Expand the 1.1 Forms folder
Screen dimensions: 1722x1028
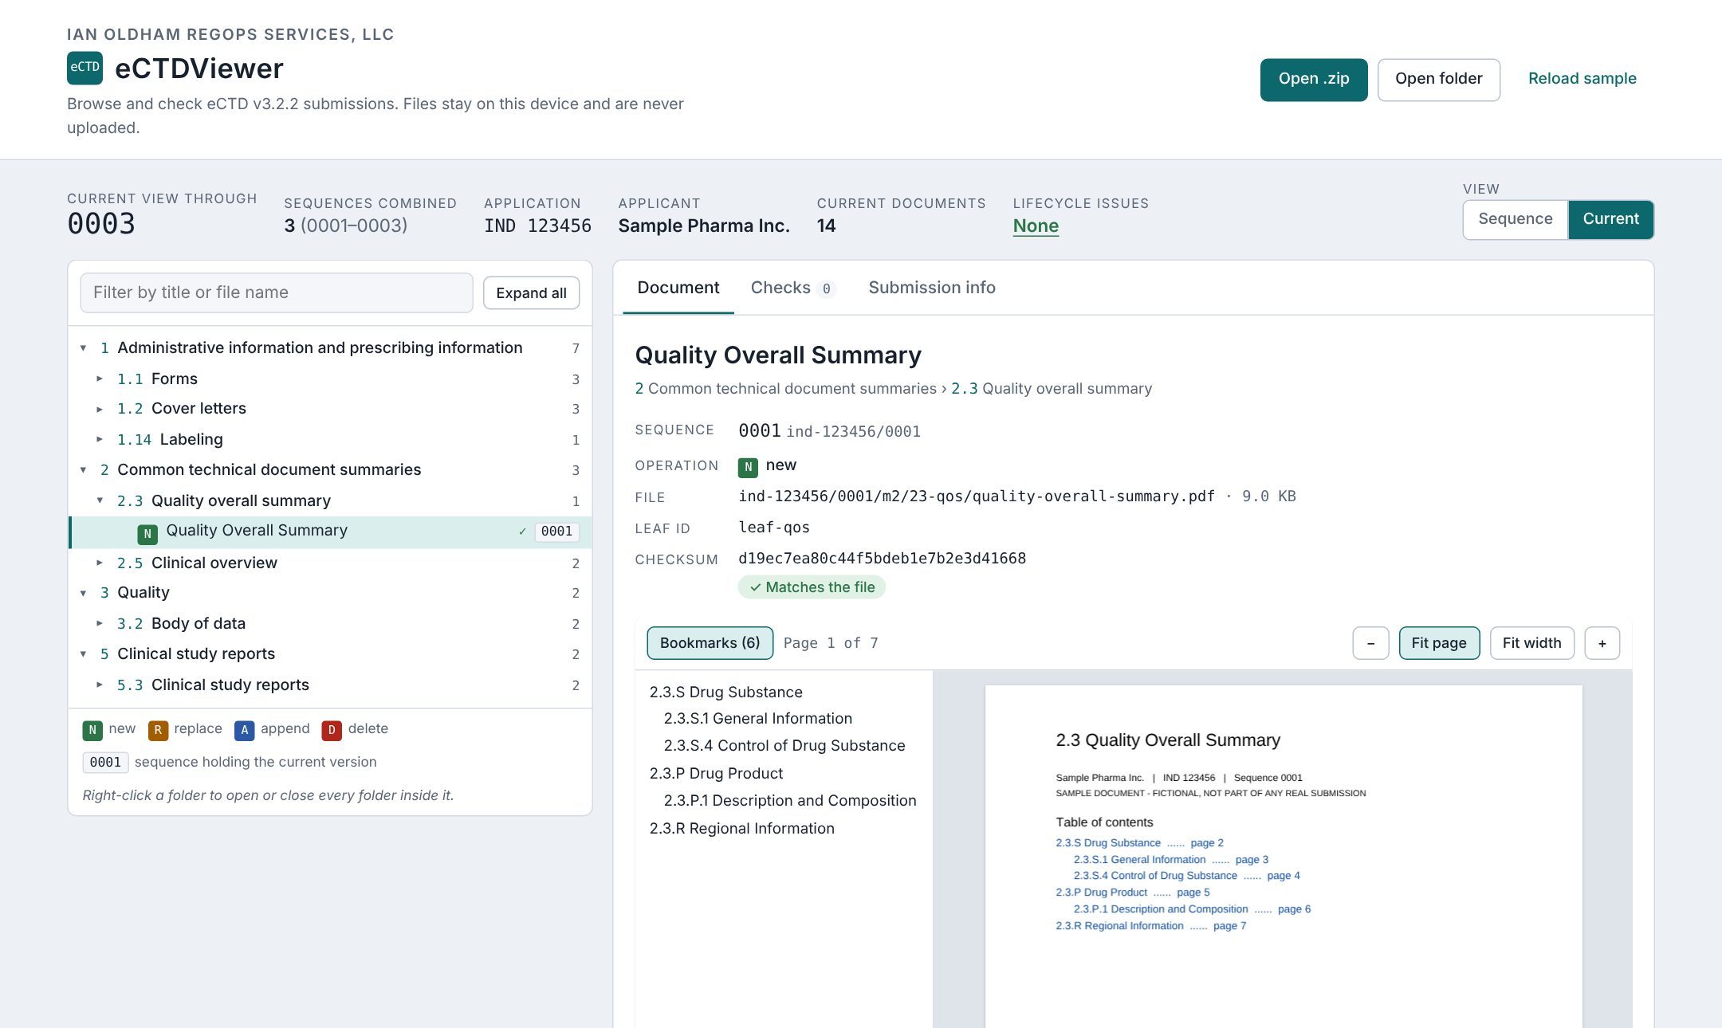100,379
